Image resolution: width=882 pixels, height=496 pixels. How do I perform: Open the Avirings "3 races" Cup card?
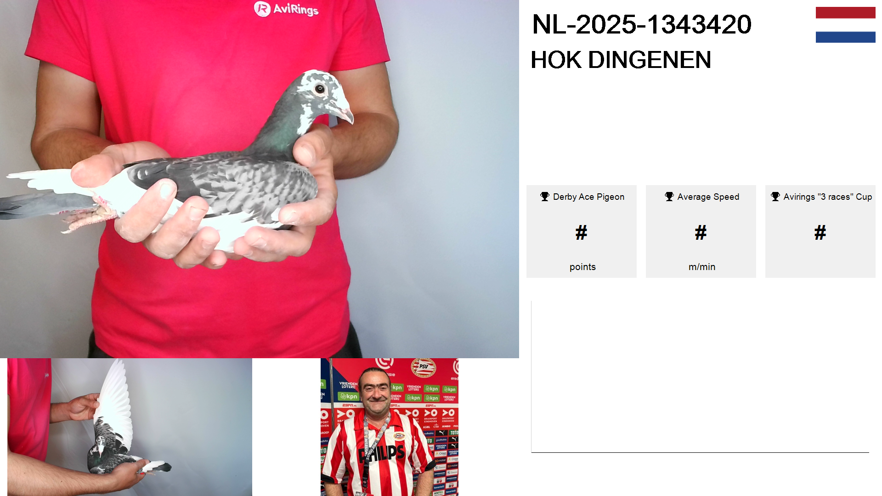pos(820,231)
